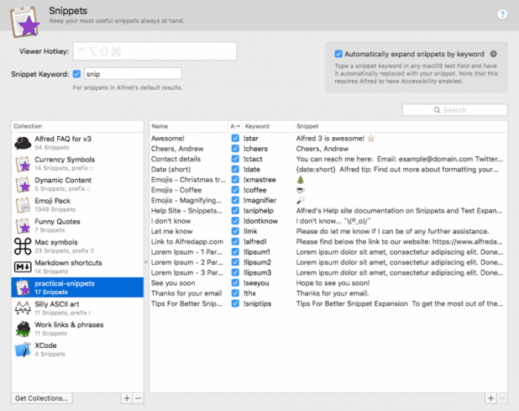The width and height of the screenshot is (519, 411).
Task: Select the XCode collection
Action: tap(77, 350)
